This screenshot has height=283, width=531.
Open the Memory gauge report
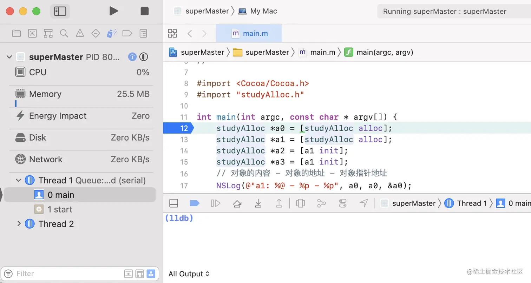[x=83, y=94]
